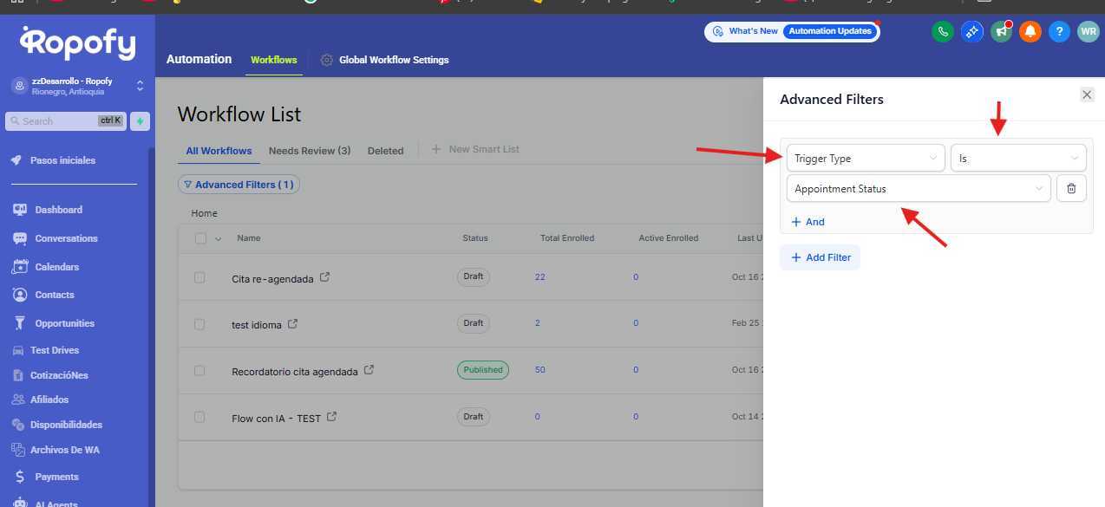Open the notifications bell icon
The width and height of the screenshot is (1105, 507).
[x=1030, y=32]
